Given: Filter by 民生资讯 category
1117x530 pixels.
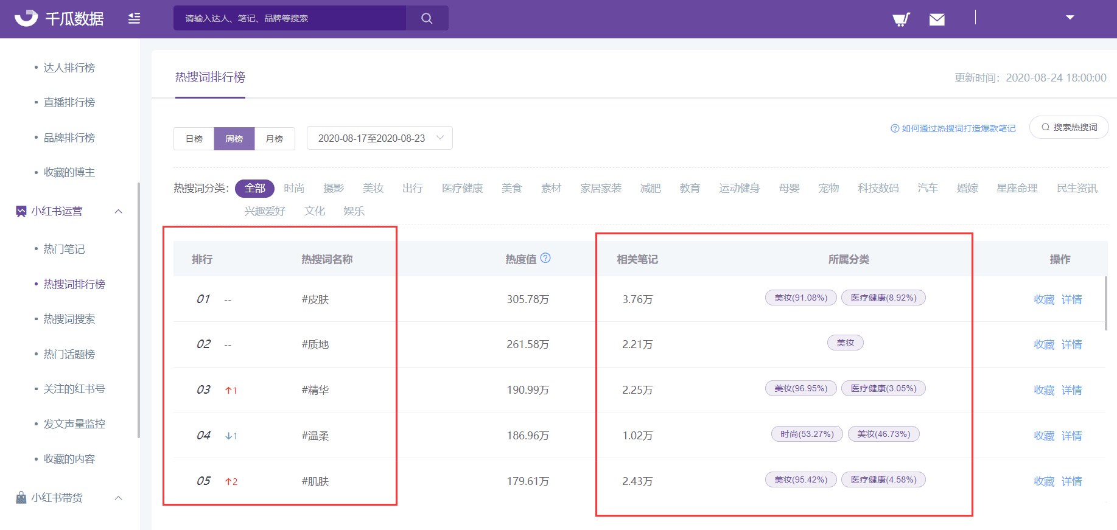Looking at the screenshot, I should (1077, 189).
